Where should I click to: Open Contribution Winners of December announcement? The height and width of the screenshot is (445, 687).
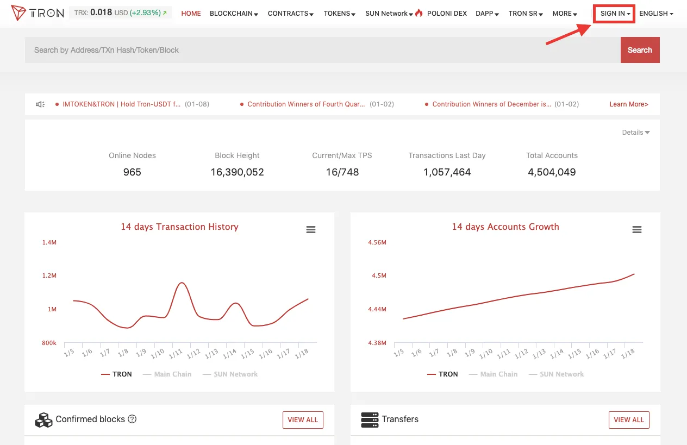coord(491,104)
